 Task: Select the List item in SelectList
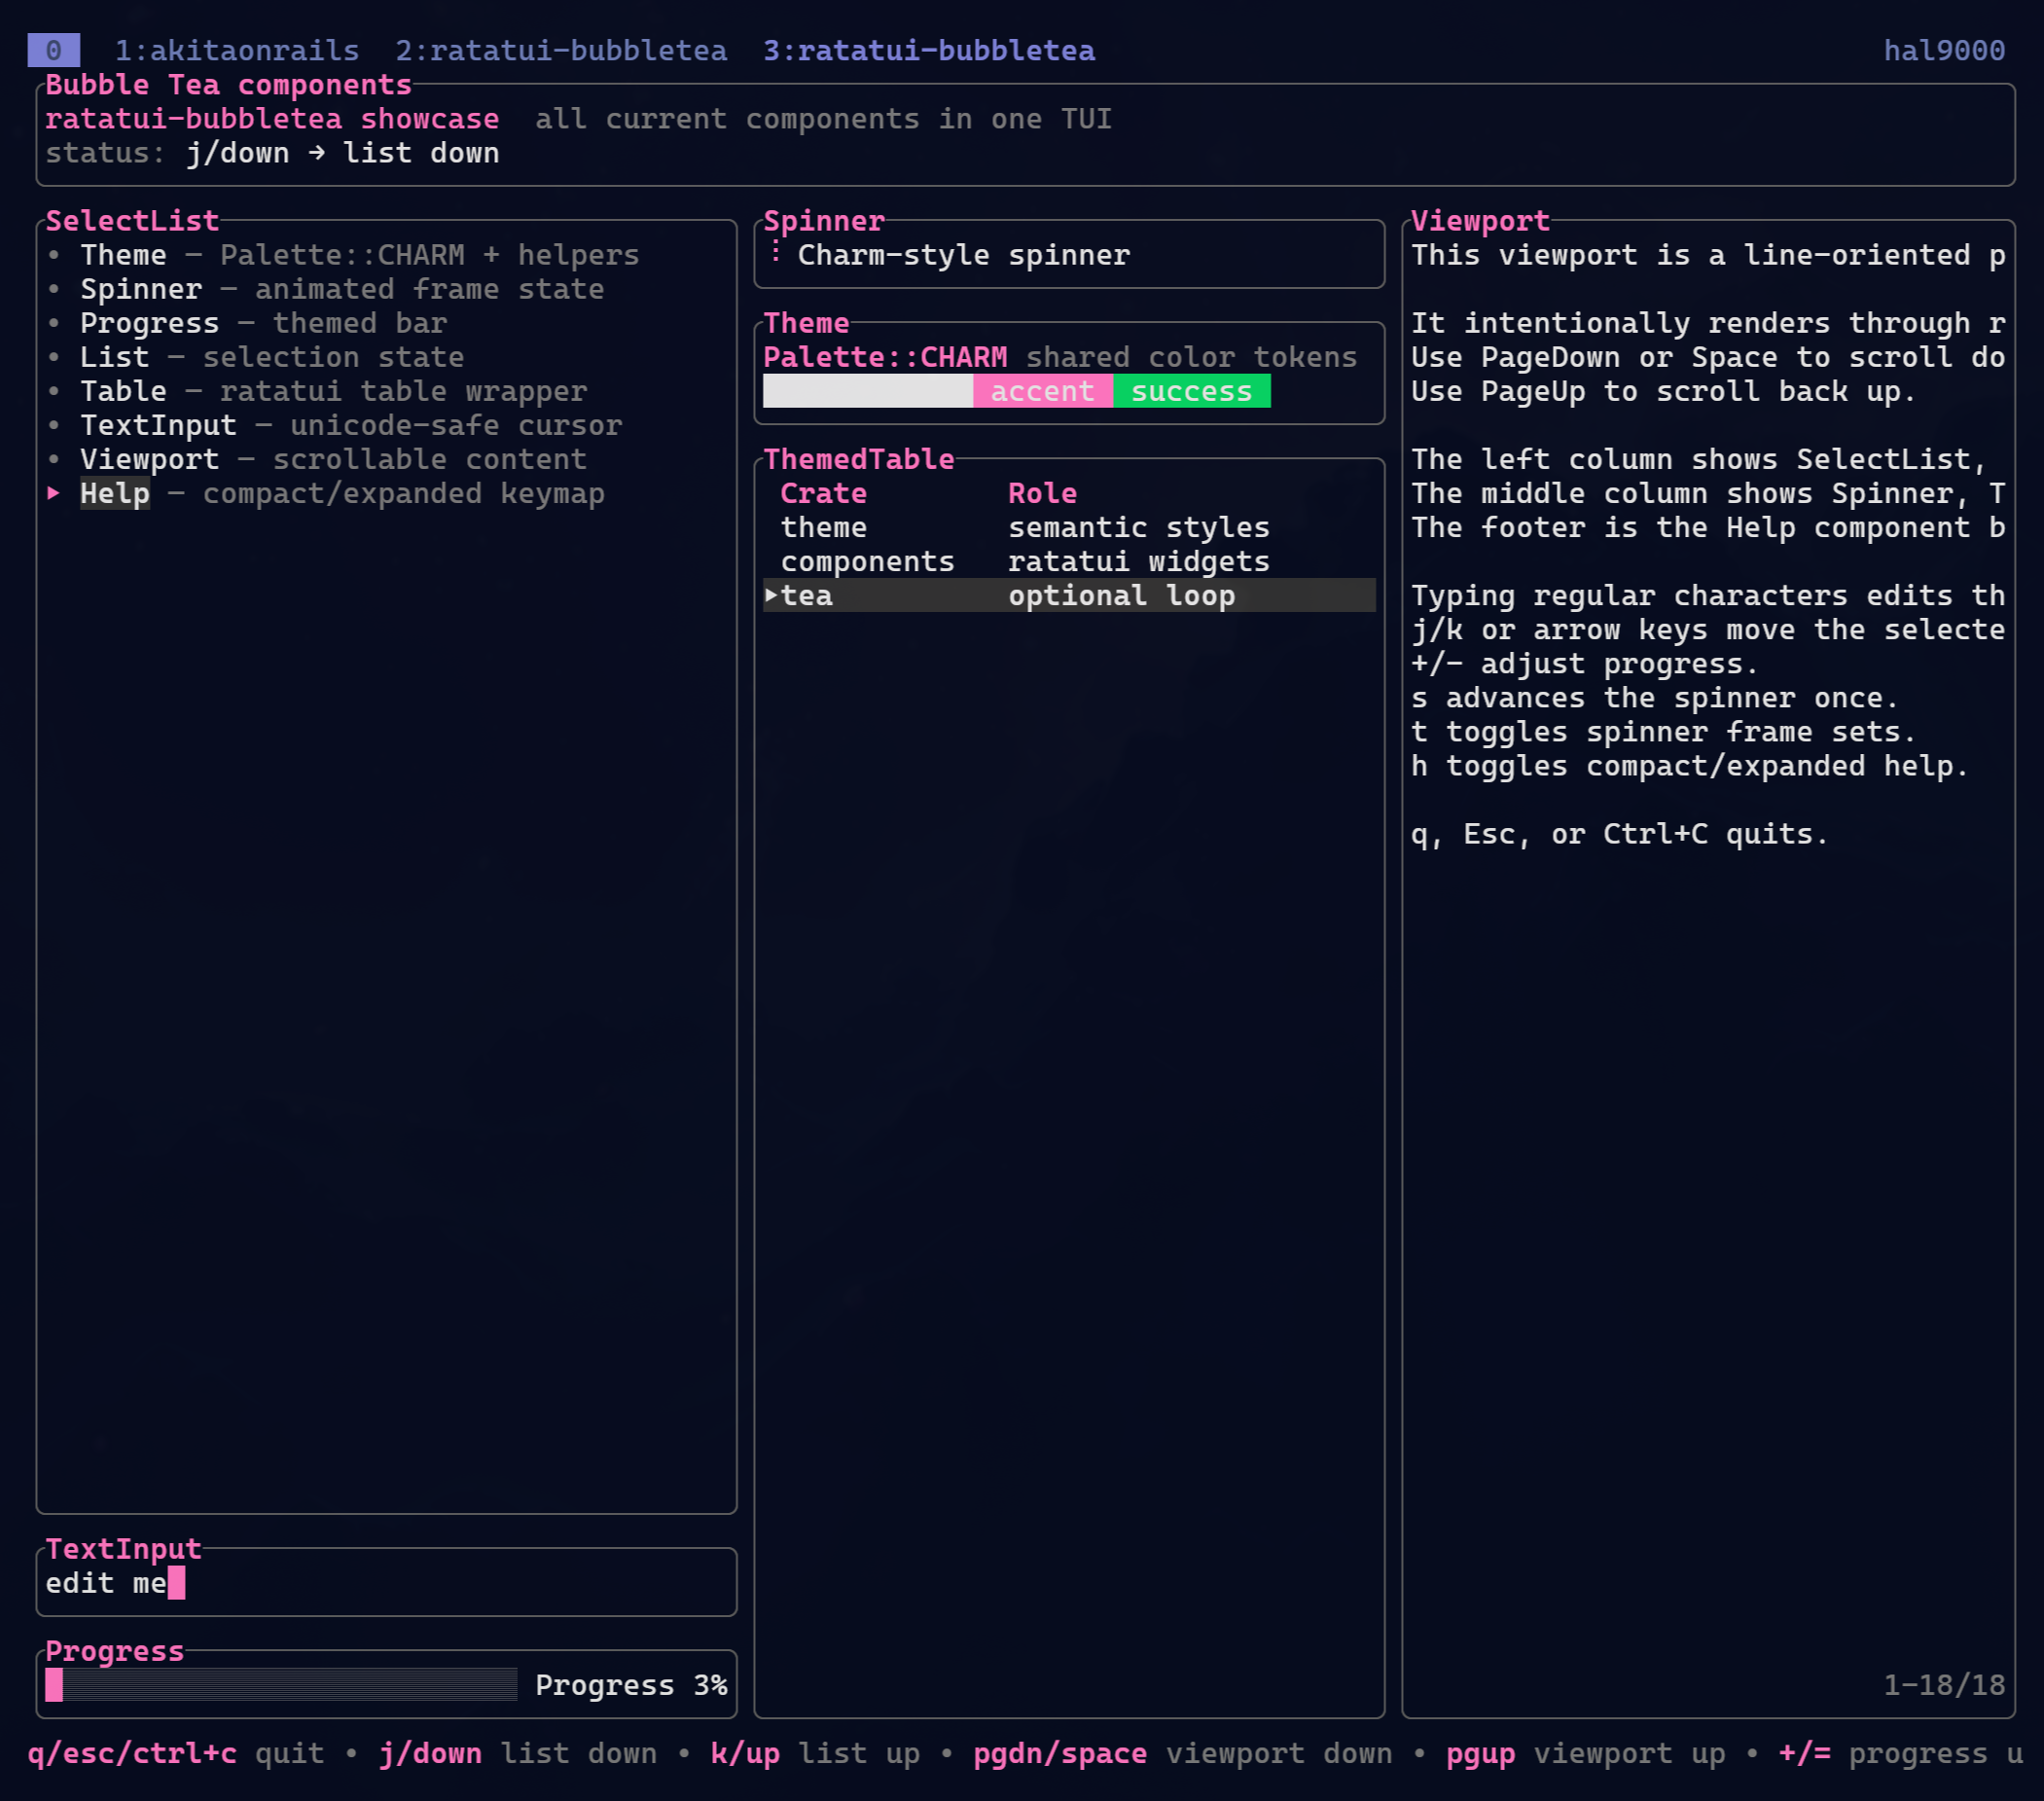click(x=255, y=357)
